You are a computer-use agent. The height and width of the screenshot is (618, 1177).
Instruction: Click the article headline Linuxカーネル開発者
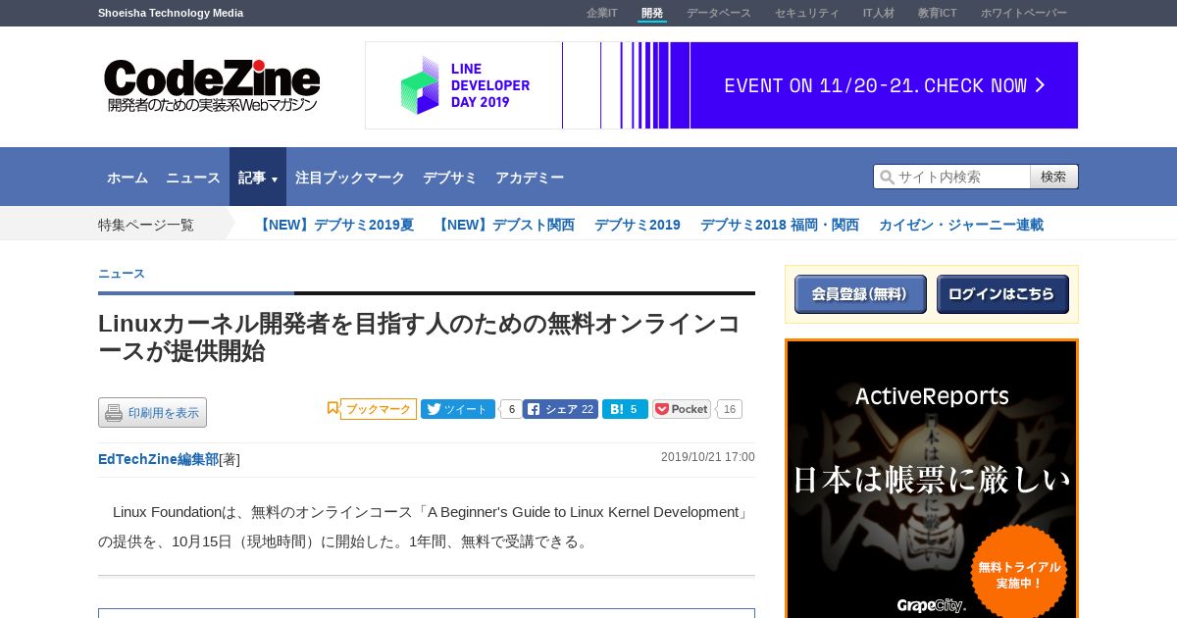[x=420, y=336]
